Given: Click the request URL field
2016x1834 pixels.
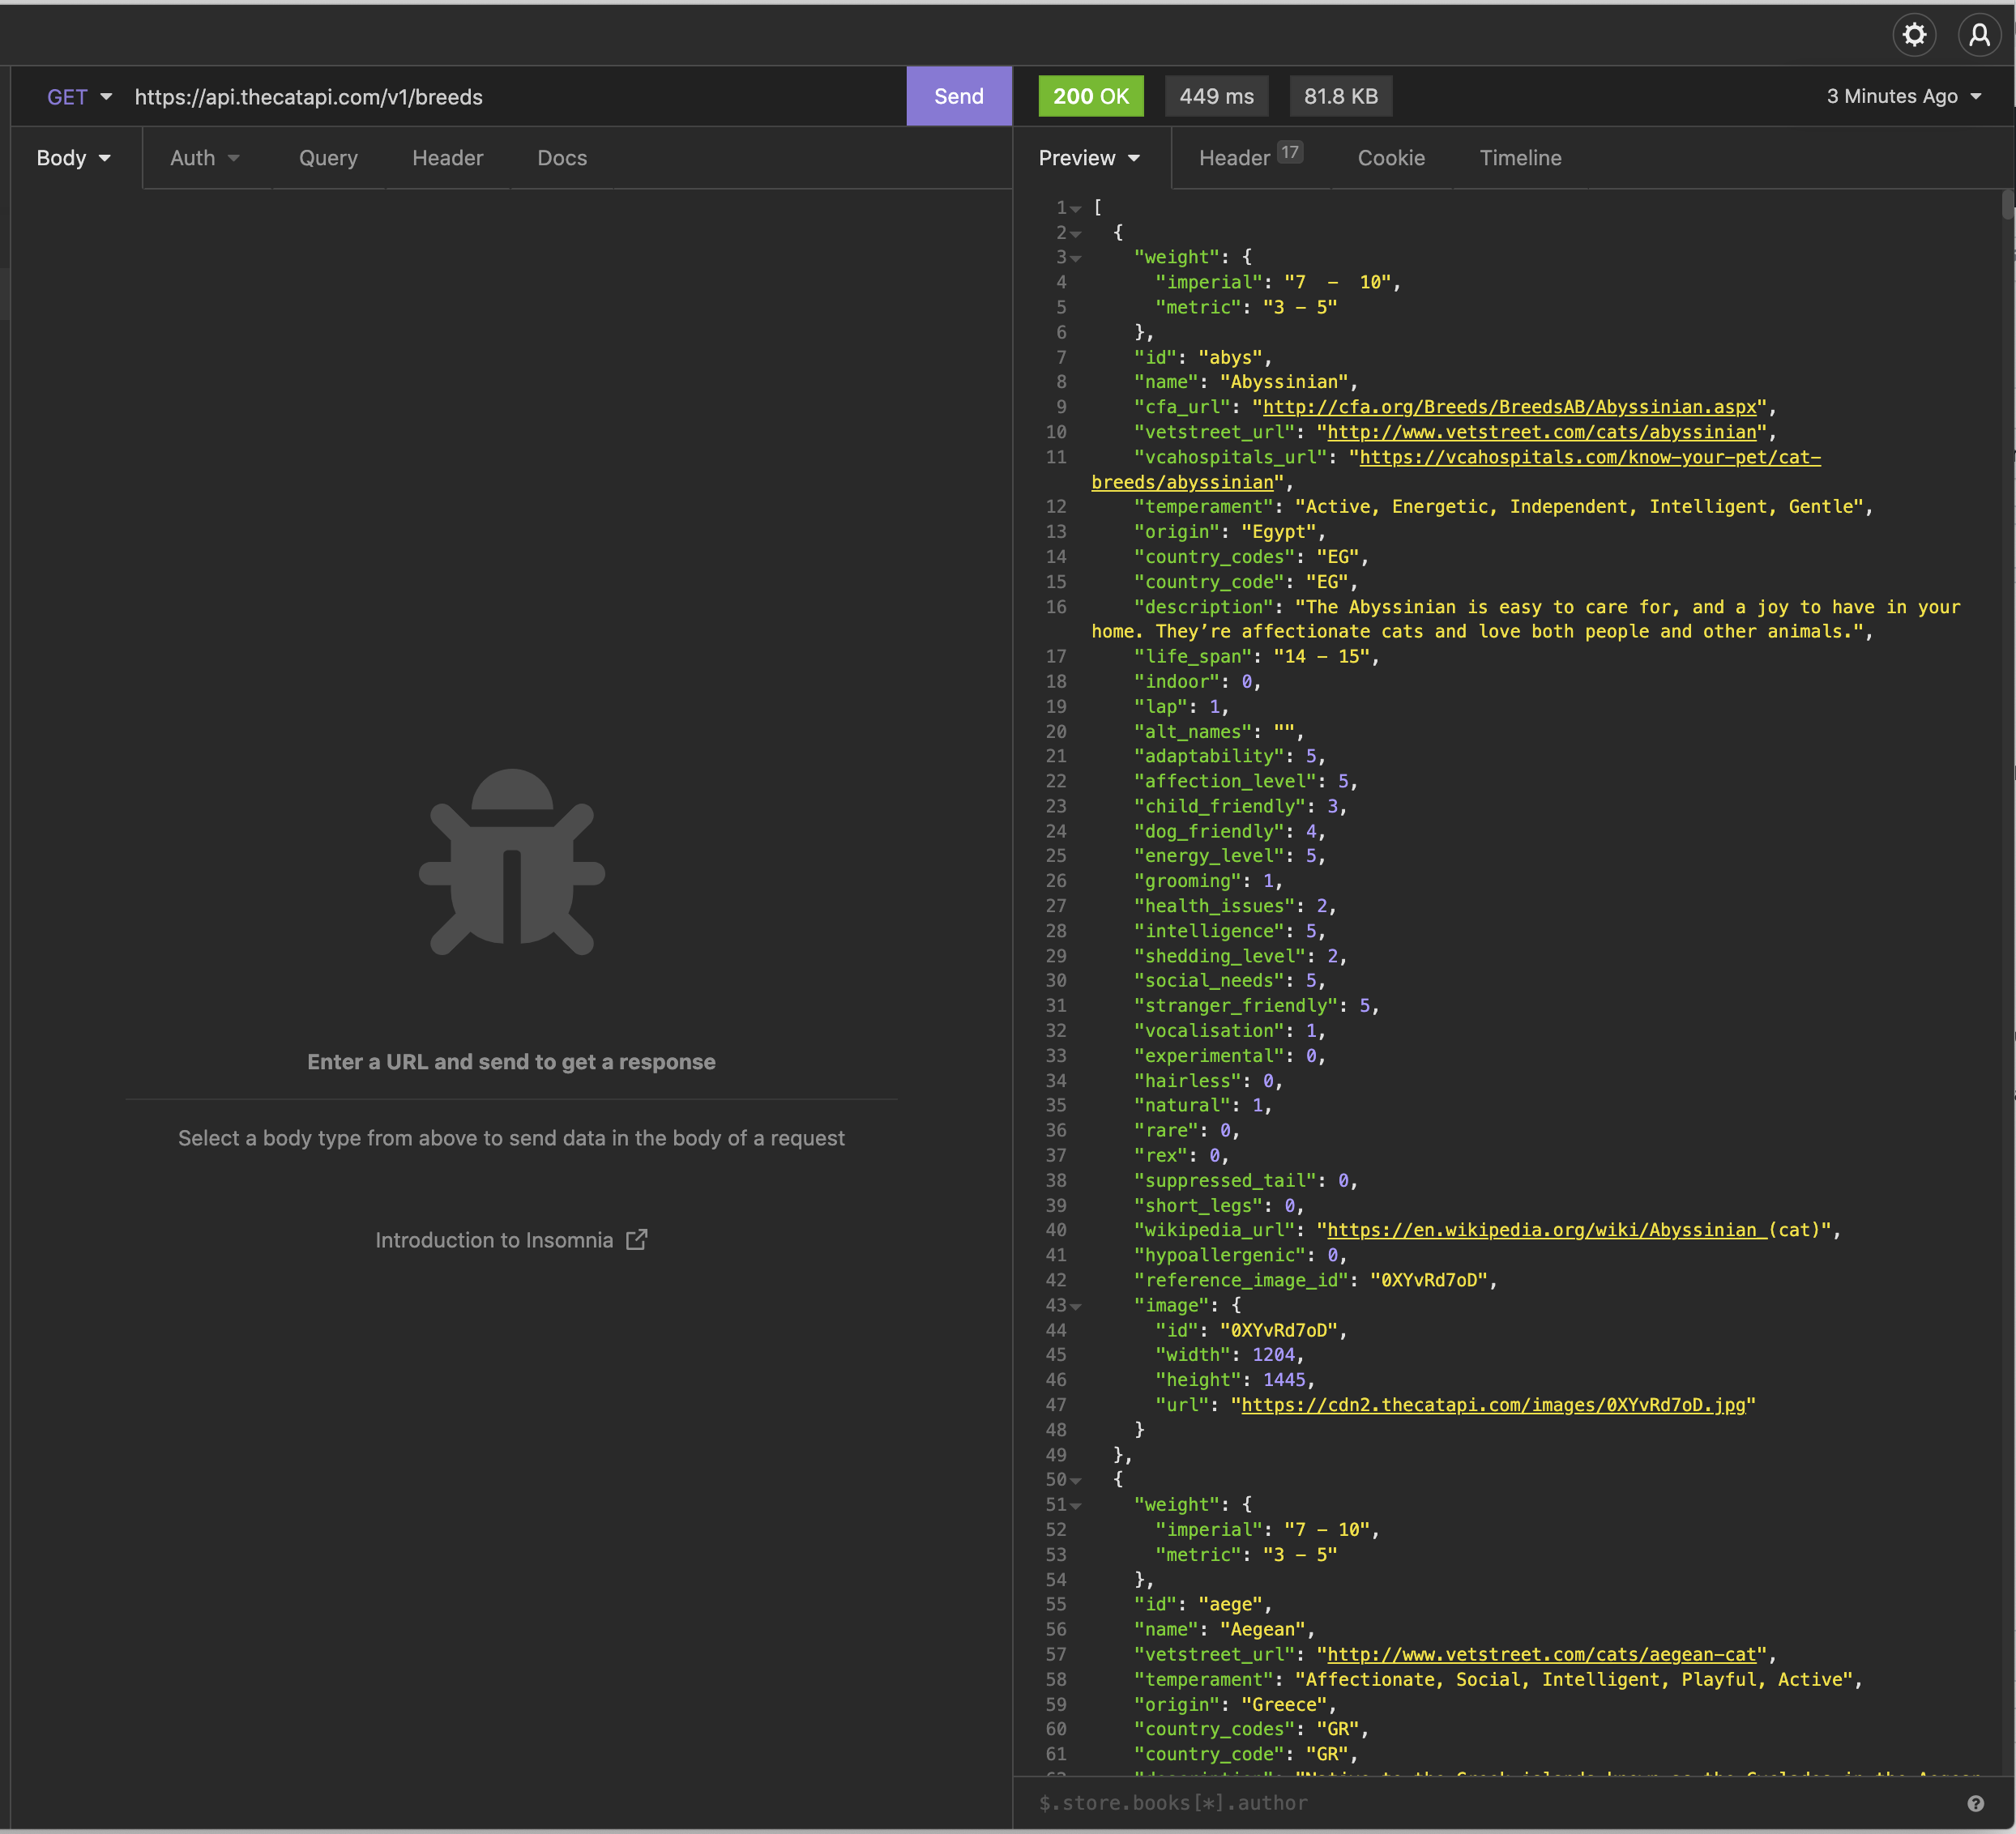Looking at the screenshot, I should coord(515,97).
